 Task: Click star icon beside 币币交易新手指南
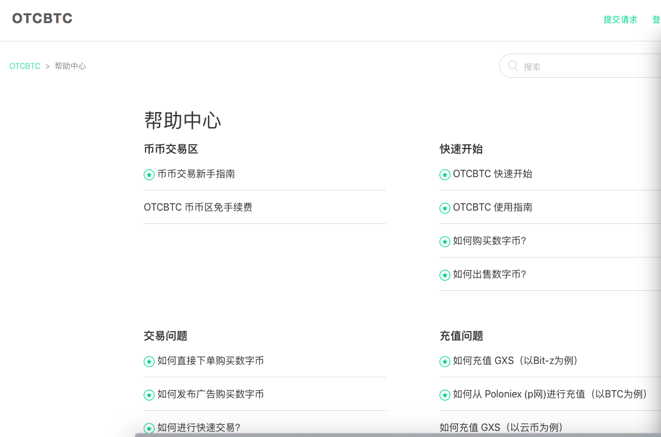149,175
